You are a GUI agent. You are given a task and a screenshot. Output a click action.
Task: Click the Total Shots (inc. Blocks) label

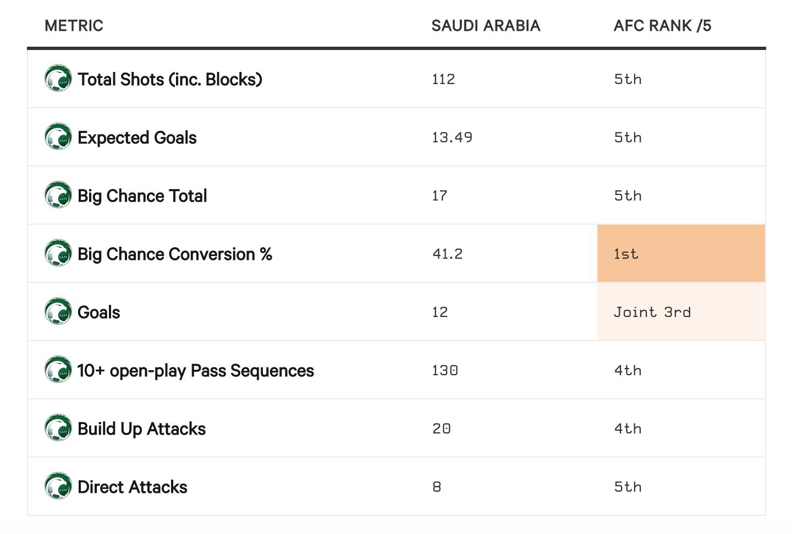click(170, 79)
